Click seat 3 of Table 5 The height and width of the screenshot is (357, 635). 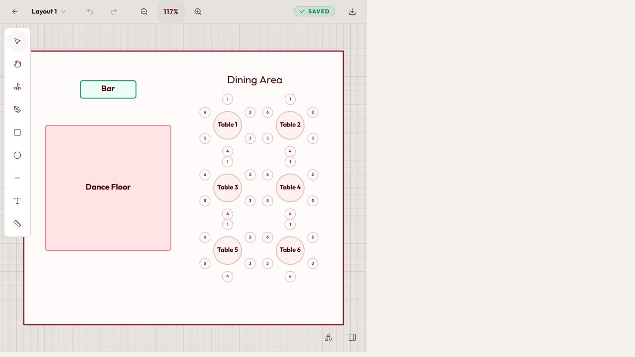tap(250, 263)
